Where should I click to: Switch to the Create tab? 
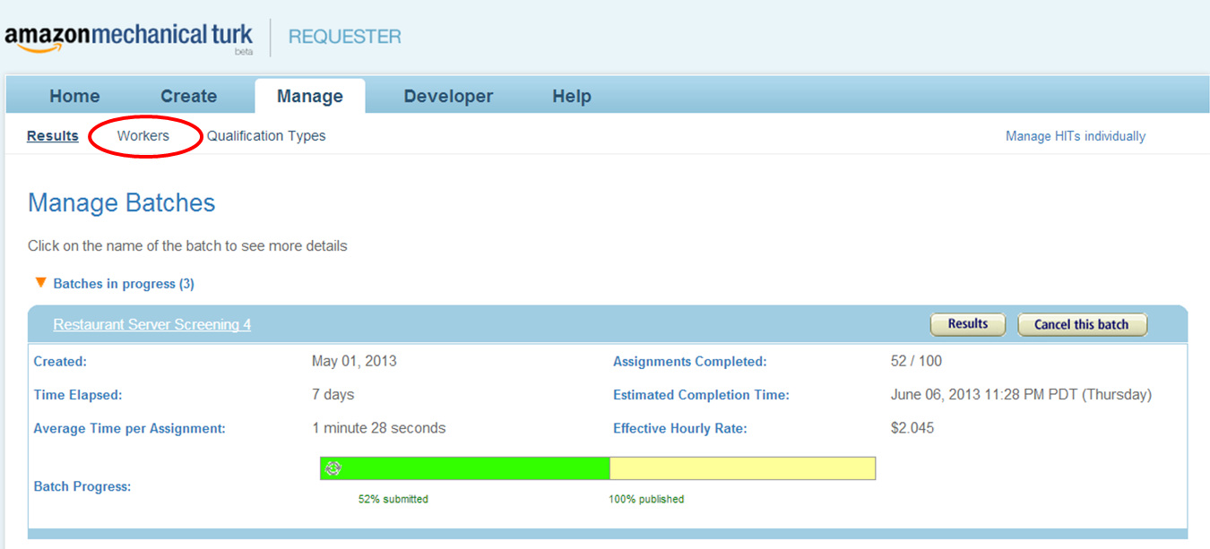[x=188, y=96]
